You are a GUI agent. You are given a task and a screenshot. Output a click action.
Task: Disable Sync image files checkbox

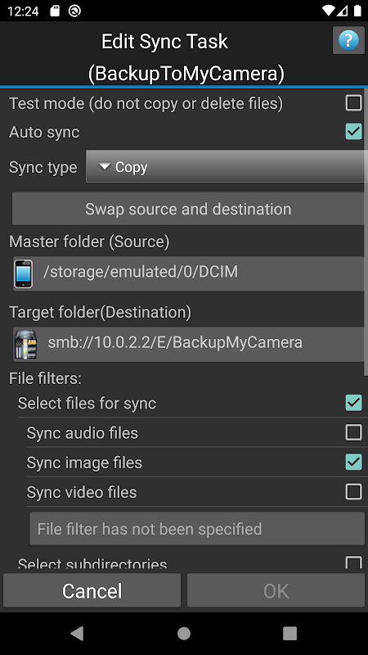tap(353, 462)
